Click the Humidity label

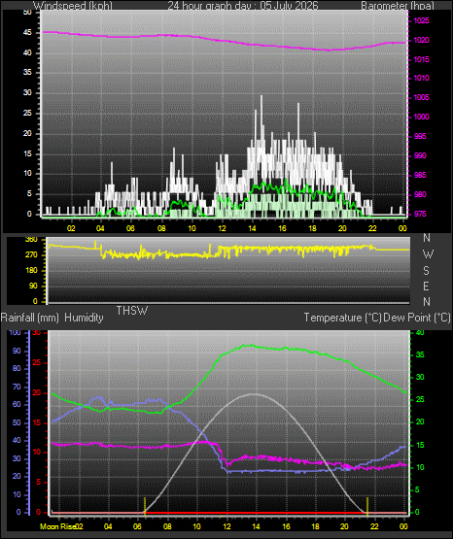84,318
